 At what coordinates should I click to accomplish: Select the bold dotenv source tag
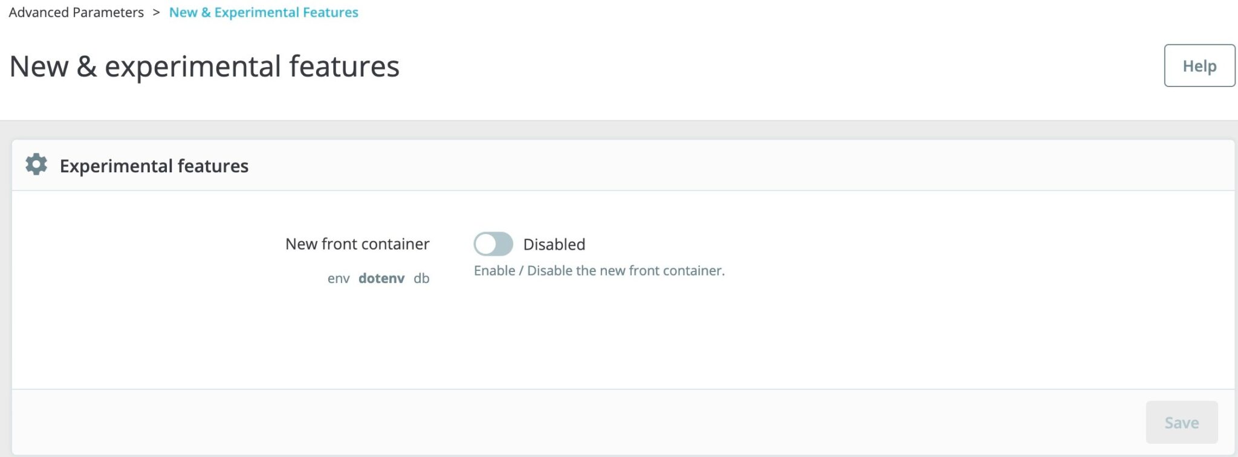pos(381,278)
